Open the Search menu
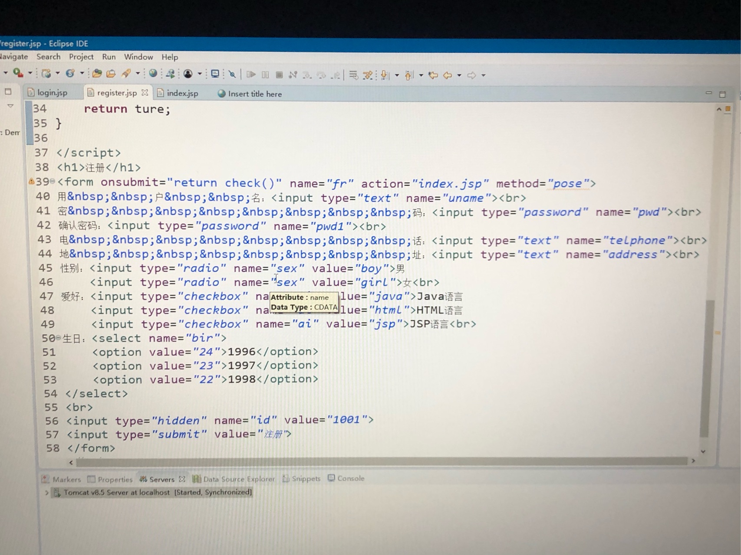This screenshot has height=555, width=741. pos(48,57)
